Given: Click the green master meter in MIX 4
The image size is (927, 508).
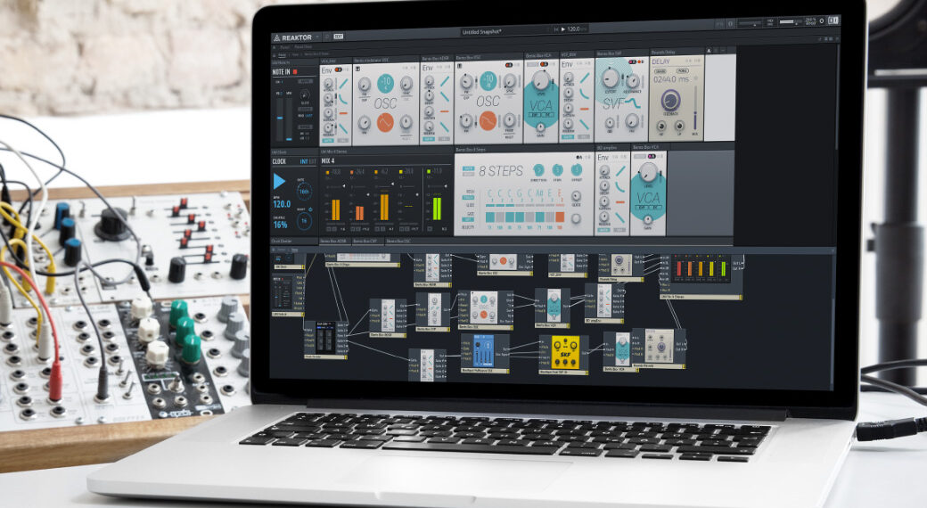Looking at the screenshot, I should click(437, 209).
